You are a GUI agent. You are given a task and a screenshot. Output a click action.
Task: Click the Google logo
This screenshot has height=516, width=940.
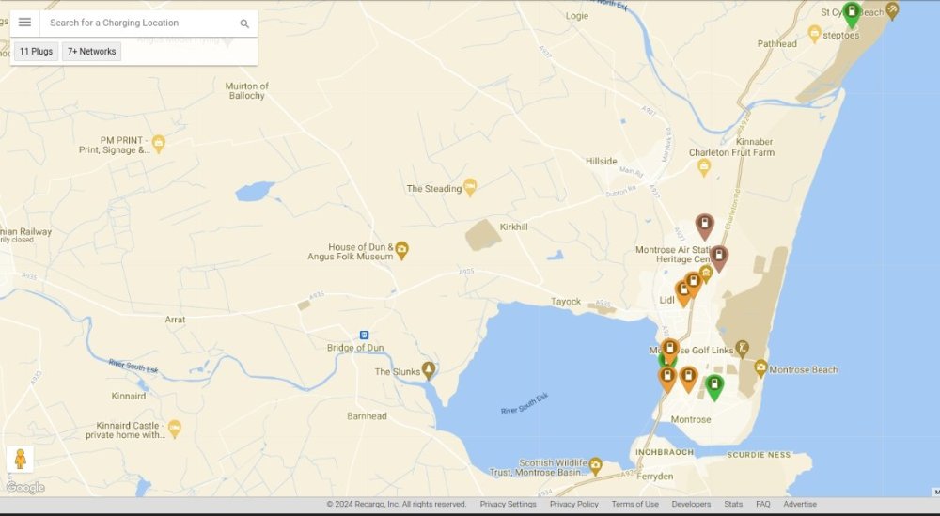click(25, 488)
